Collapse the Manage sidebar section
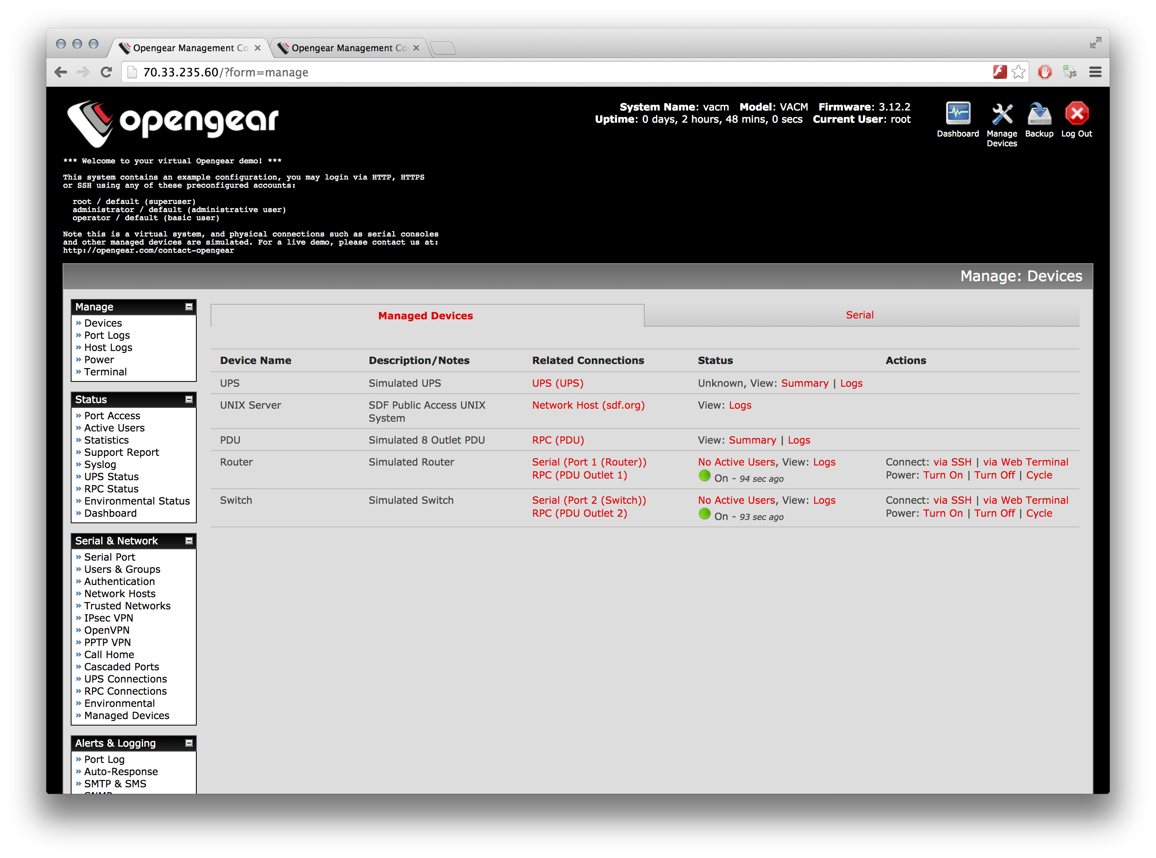The image size is (1156, 858). tap(189, 307)
